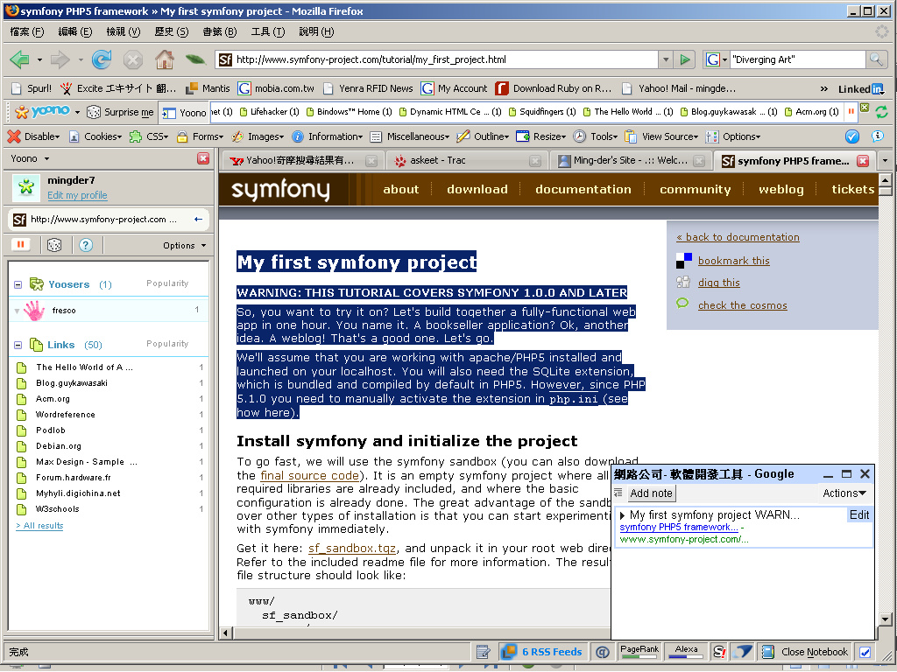Screen dimensions: 897x672
Task: Collapse the Links section
Action: click(x=18, y=345)
